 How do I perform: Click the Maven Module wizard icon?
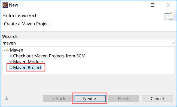[11, 62]
